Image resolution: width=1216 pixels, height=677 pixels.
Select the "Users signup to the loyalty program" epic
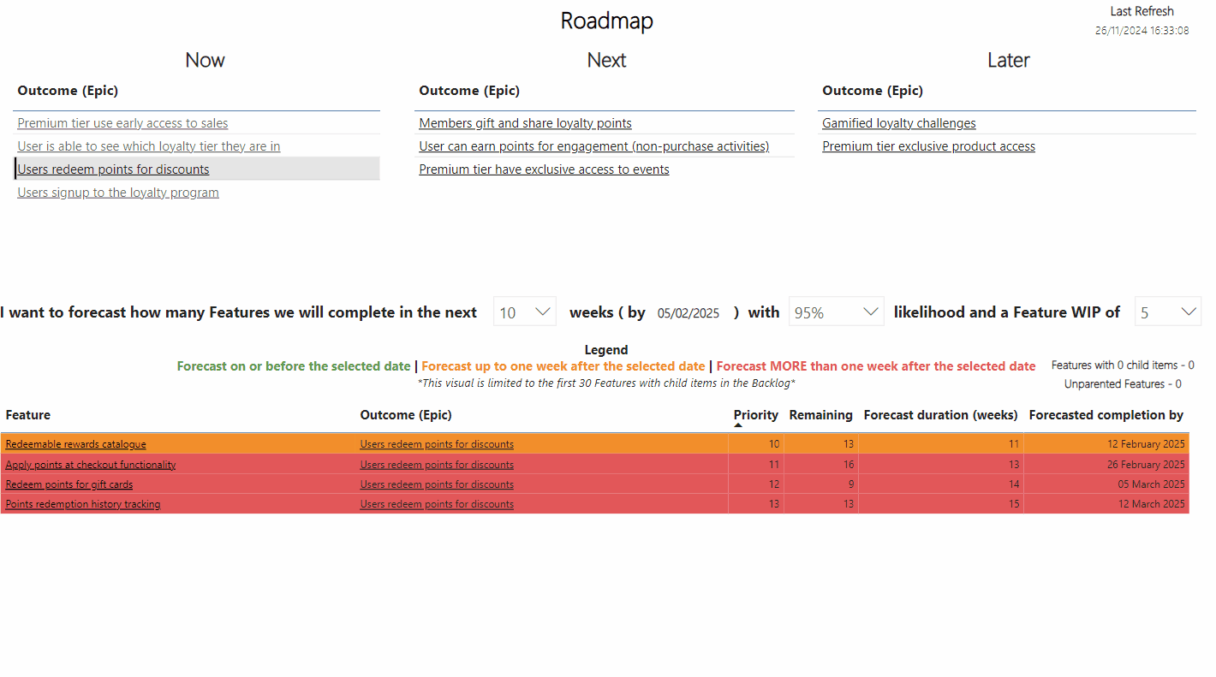[x=117, y=192]
